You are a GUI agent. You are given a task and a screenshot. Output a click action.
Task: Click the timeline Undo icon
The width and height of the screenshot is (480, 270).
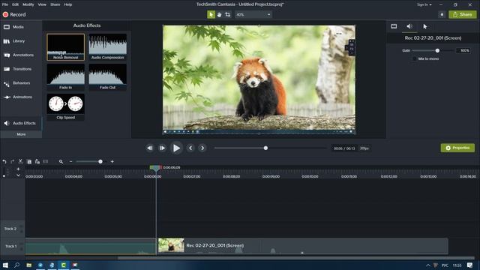(x=4, y=161)
